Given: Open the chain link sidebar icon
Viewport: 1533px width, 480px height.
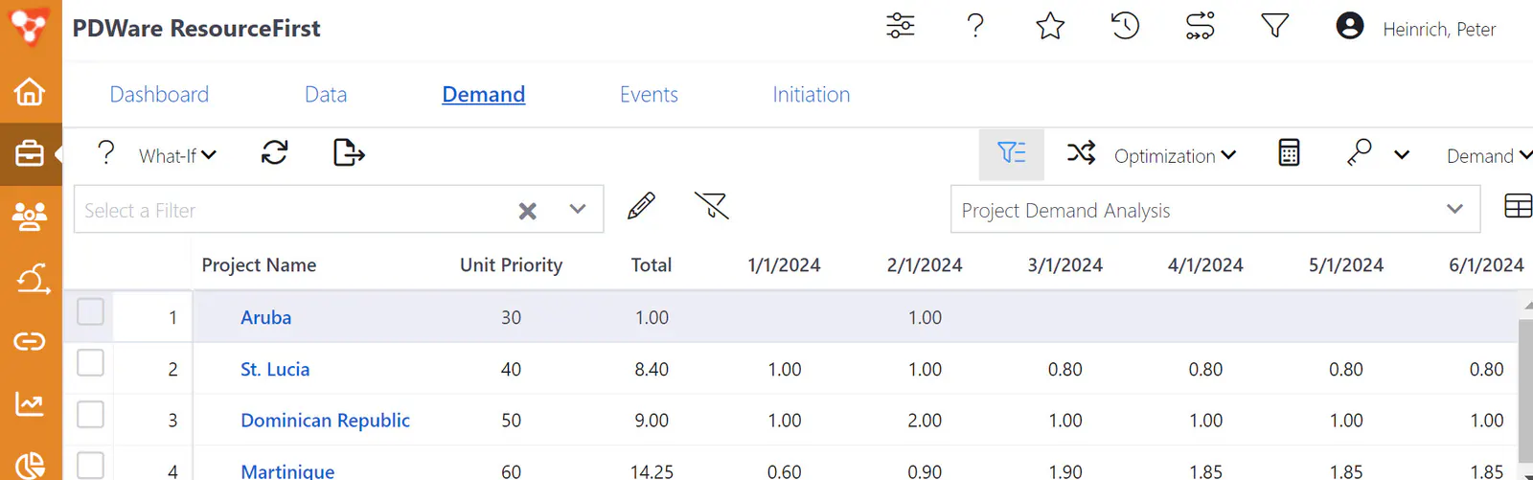Looking at the screenshot, I should click(x=30, y=341).
